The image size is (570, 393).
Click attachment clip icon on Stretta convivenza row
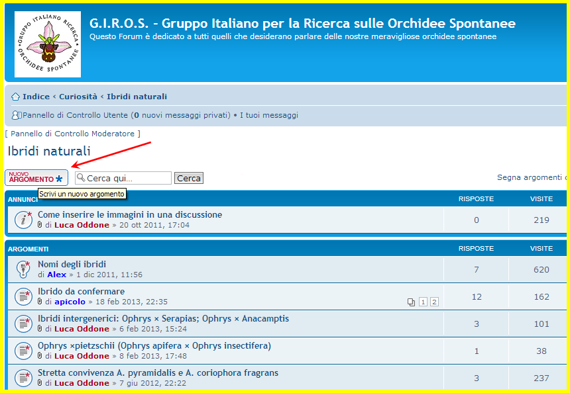(x=40, y=382)
